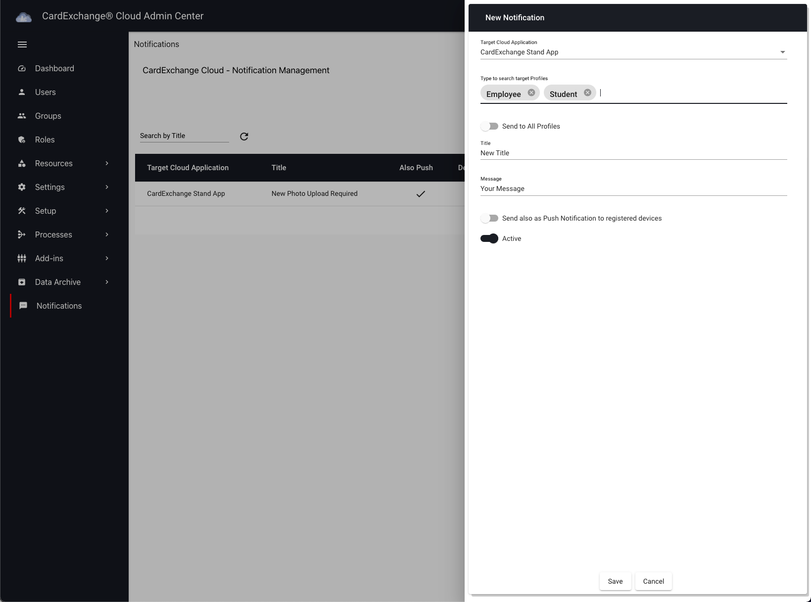811x602 pixels.
Task: Toggle Send to All Profiles
Action: pyautogui.click(x=489, y=127)
